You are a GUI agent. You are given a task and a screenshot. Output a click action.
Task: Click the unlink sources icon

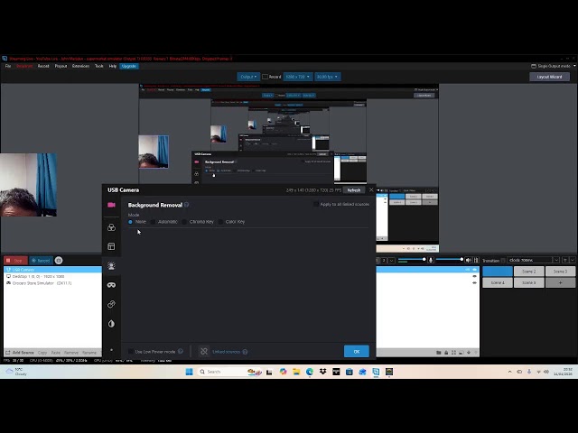tap(204, 351)
